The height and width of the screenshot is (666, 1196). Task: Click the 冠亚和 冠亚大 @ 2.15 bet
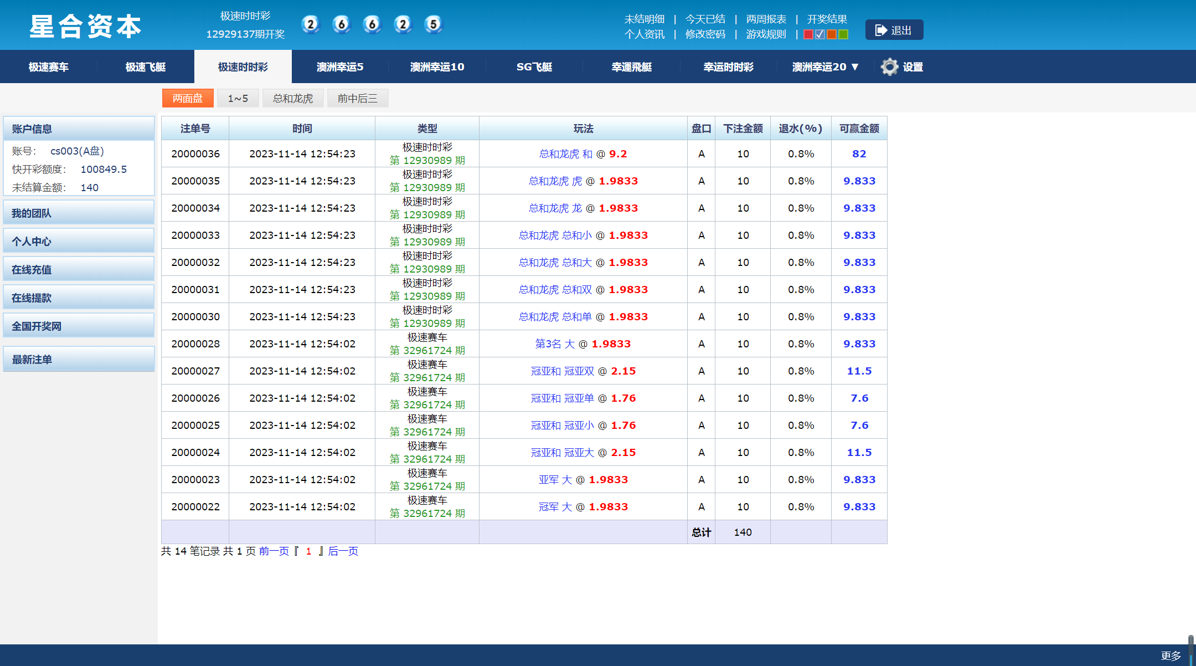click(x=583, y=452)
